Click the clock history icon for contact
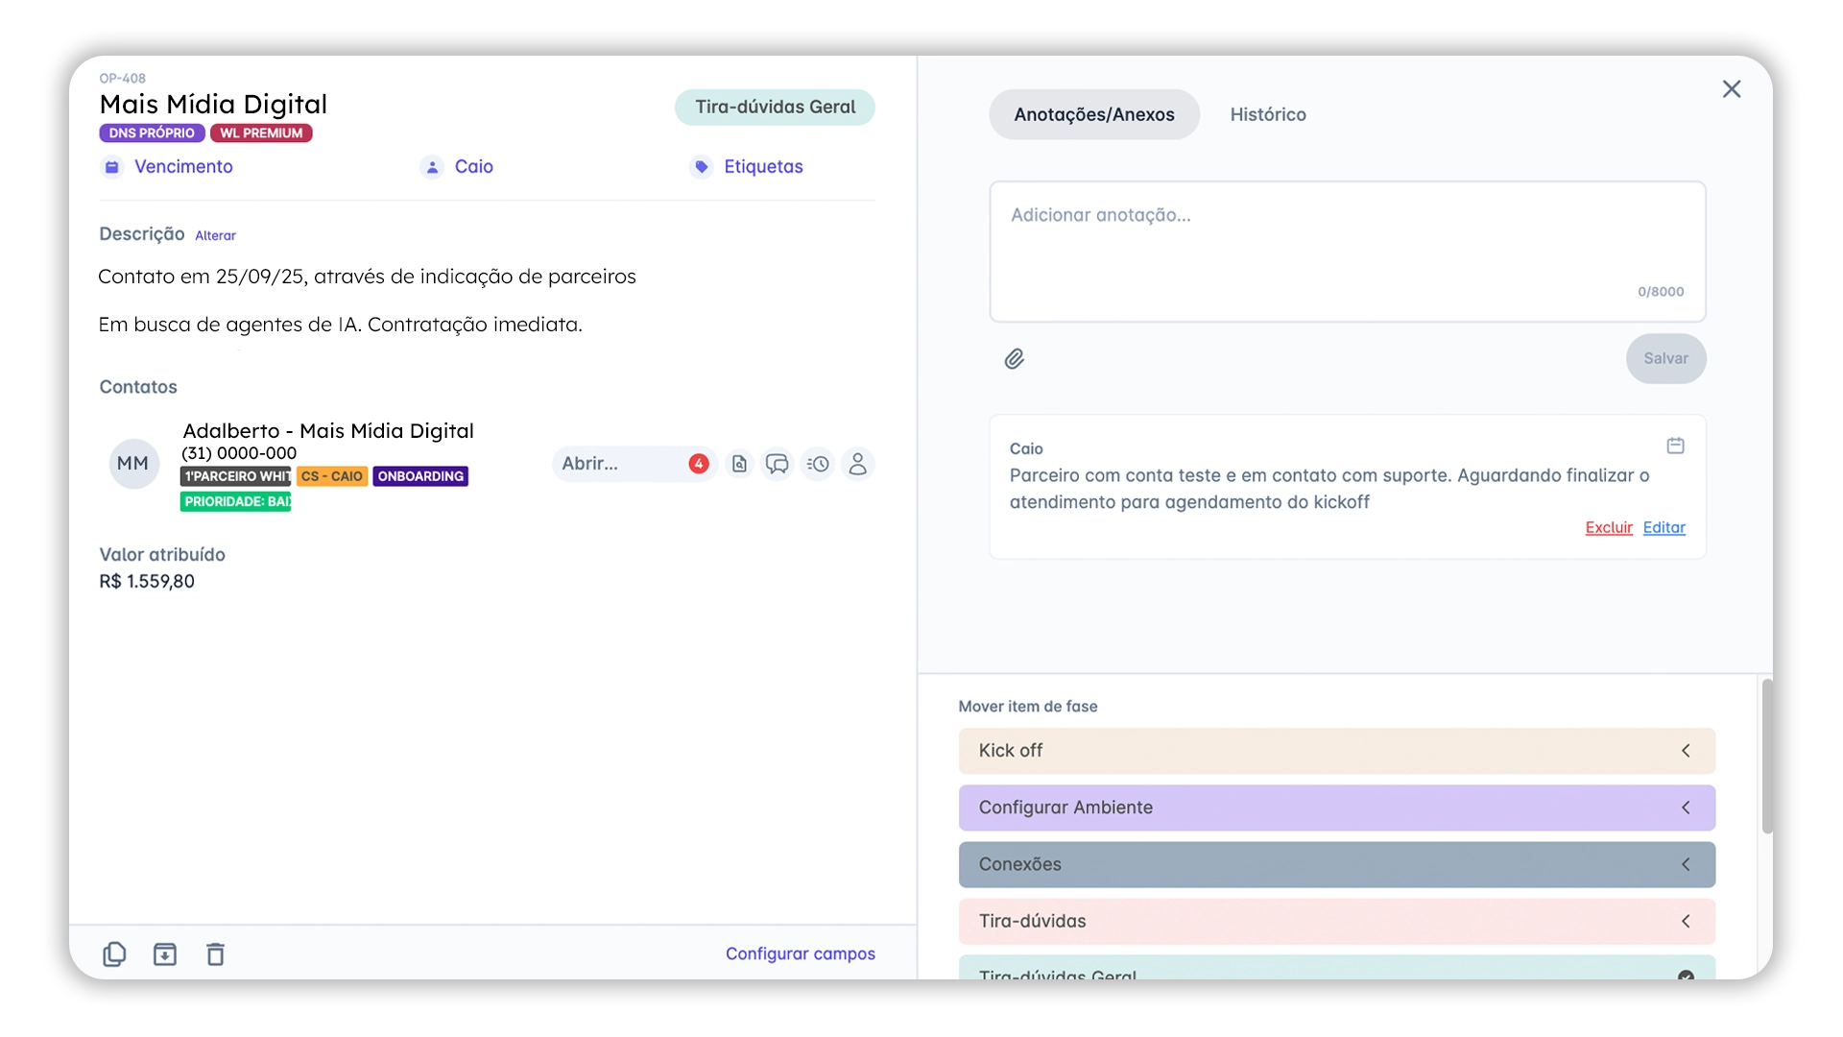The height and width of the screenshot is (1037, 1843). (818, 464)
